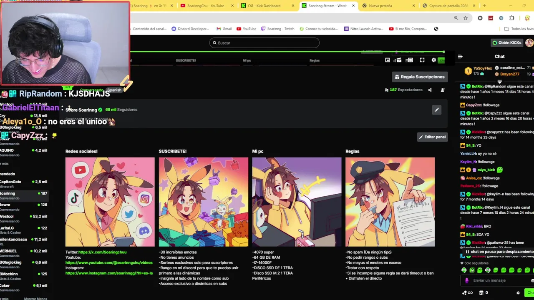Open ElMochinn channel in sidebar

(x=24, y=276)
